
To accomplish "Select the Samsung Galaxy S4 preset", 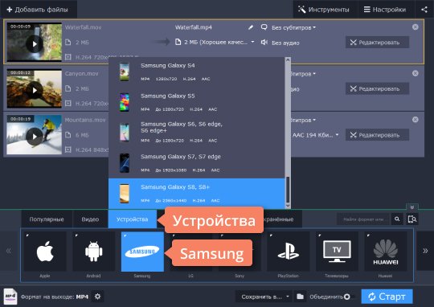I will click(197, 72).
